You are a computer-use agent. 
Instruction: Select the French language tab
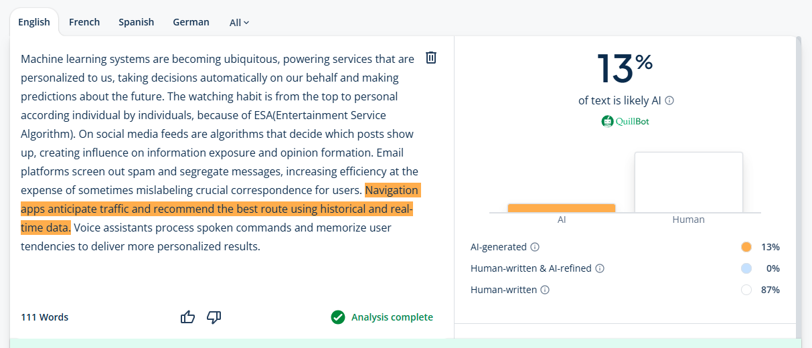click(x=84, y=22)
